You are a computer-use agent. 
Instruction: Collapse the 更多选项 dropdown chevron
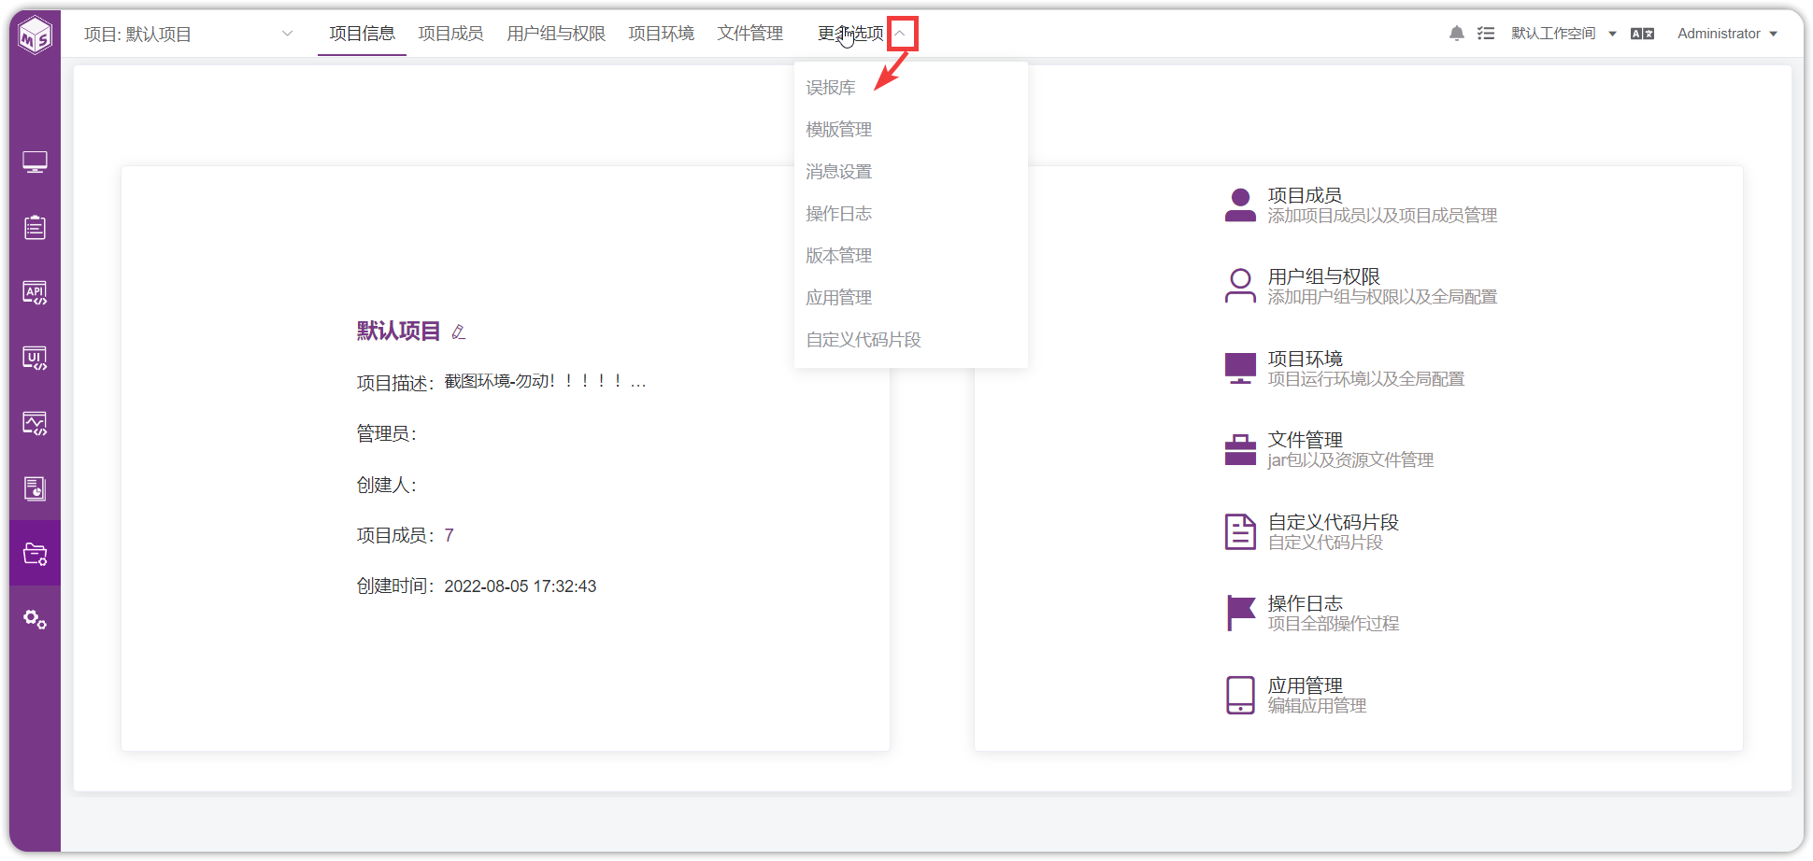tap(901, 34)
